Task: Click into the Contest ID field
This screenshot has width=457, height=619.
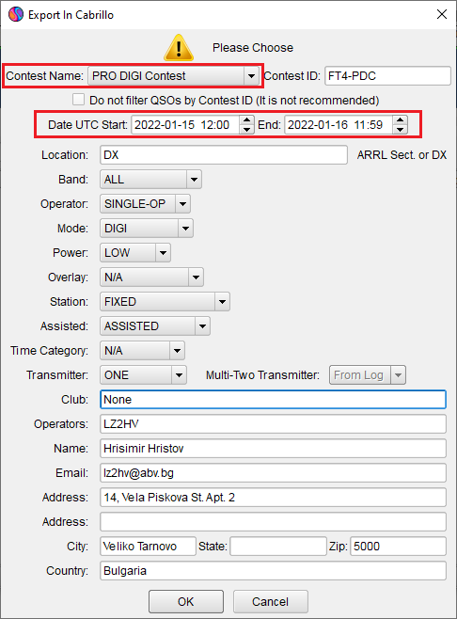Action: tap(387, 76)
